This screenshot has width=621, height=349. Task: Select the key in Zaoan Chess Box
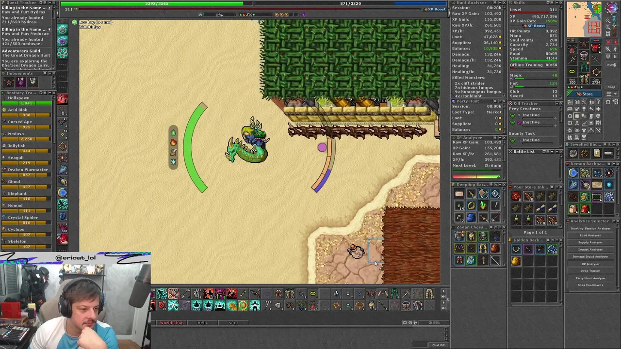coord(483,260)
